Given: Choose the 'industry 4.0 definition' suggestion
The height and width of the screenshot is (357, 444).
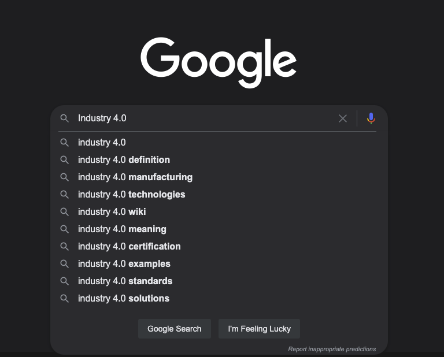Looking at the screenshot, I should point(219,160).
